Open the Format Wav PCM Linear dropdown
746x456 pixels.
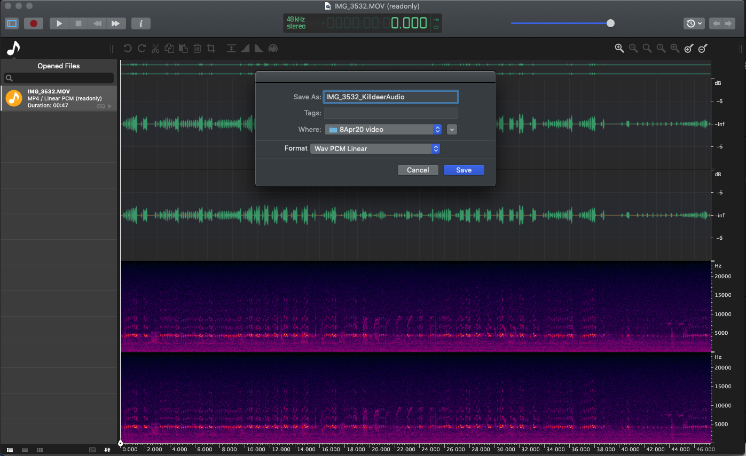[x=375, y=148]
